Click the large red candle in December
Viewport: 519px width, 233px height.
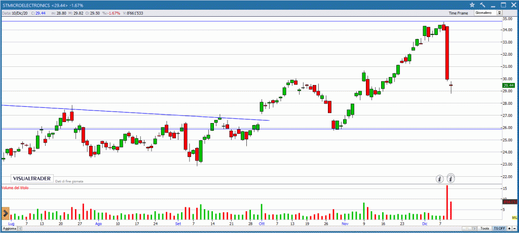[x=447, y=53]
